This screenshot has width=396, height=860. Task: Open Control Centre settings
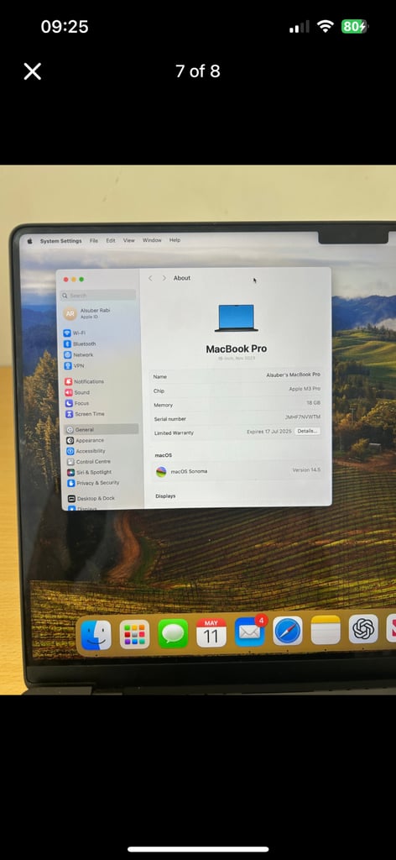tap(89, 462)
